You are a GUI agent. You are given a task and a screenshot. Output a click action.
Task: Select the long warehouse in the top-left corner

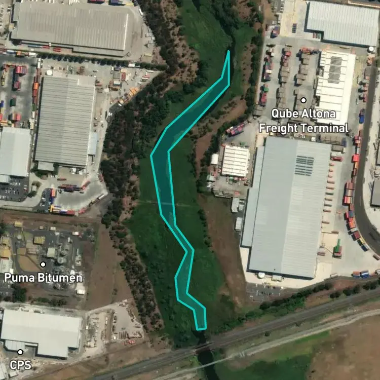click(70, 28)
